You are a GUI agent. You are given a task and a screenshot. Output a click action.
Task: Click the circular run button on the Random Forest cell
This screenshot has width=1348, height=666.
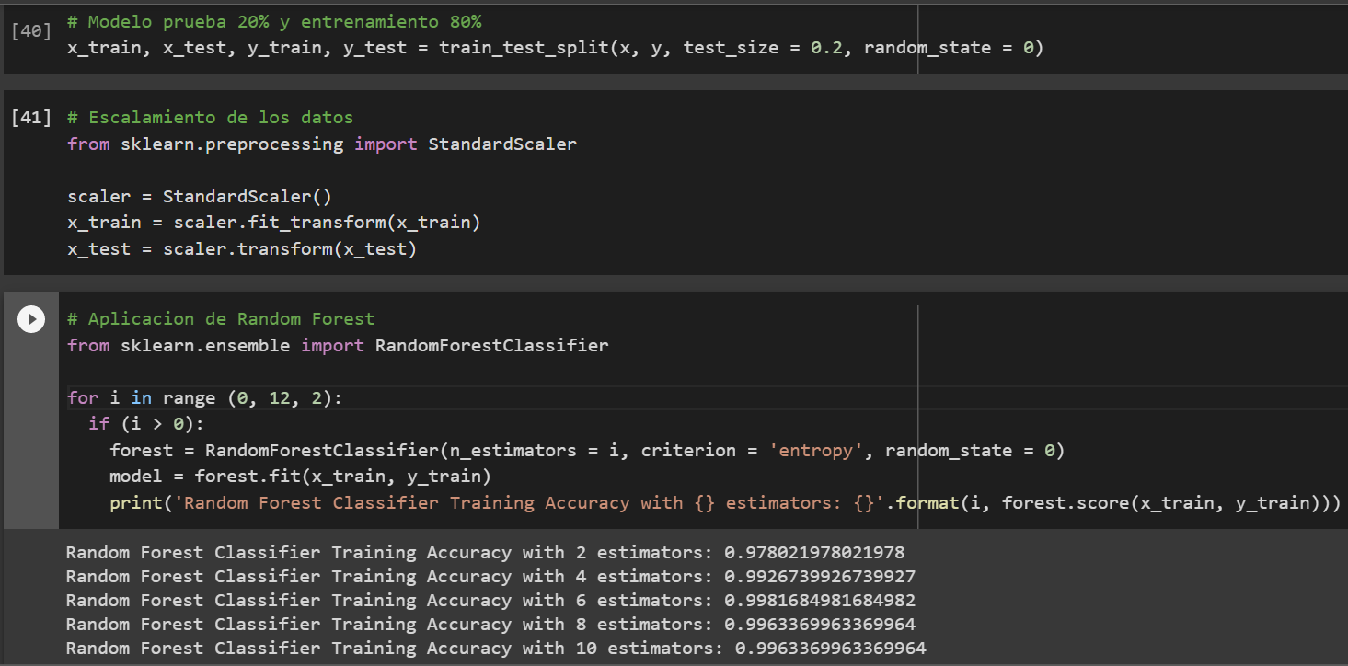coord(30,318)
